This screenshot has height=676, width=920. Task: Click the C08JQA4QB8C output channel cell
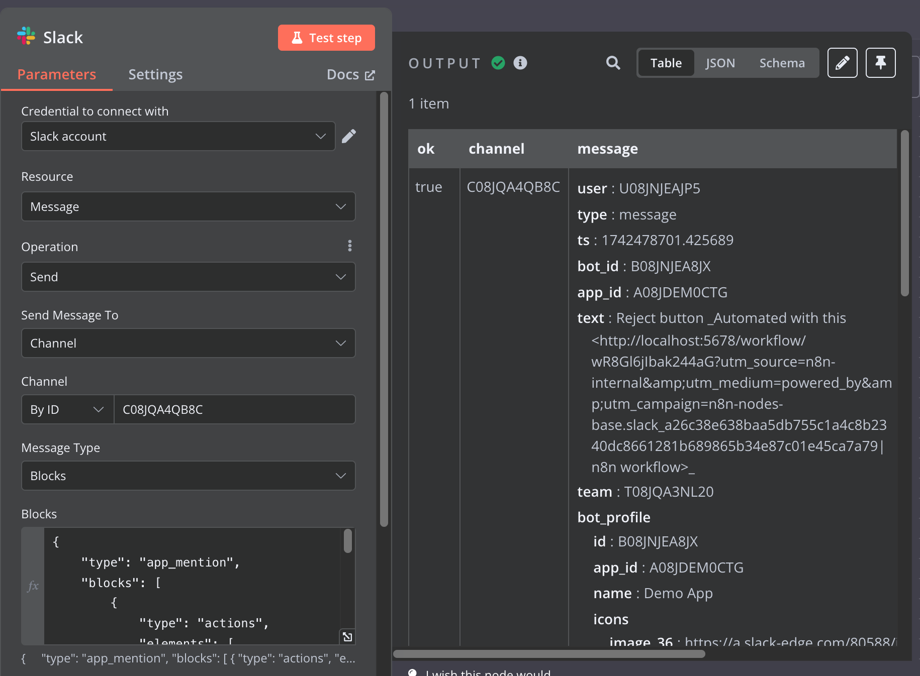point(513,187)
